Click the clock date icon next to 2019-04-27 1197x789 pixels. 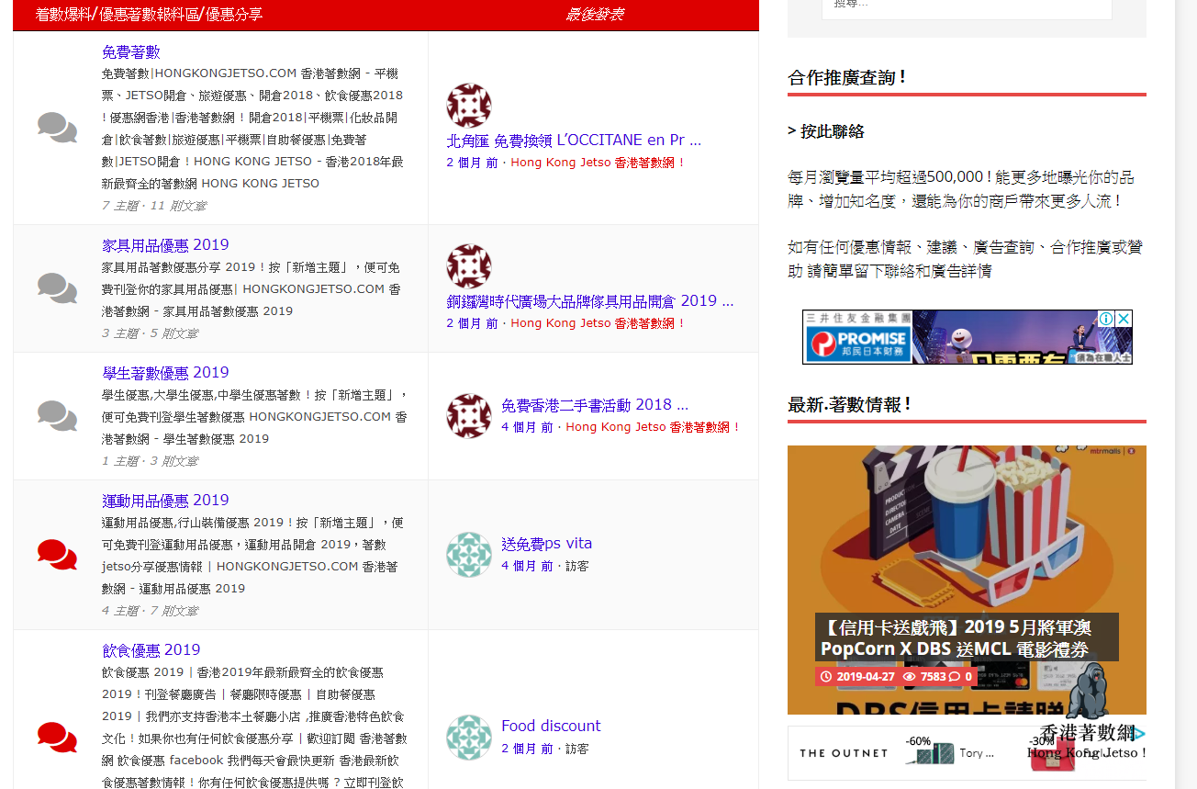826,677
